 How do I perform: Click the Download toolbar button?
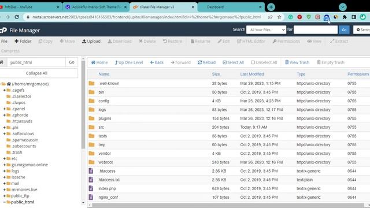pyautogui.click(x=120, y=41)
